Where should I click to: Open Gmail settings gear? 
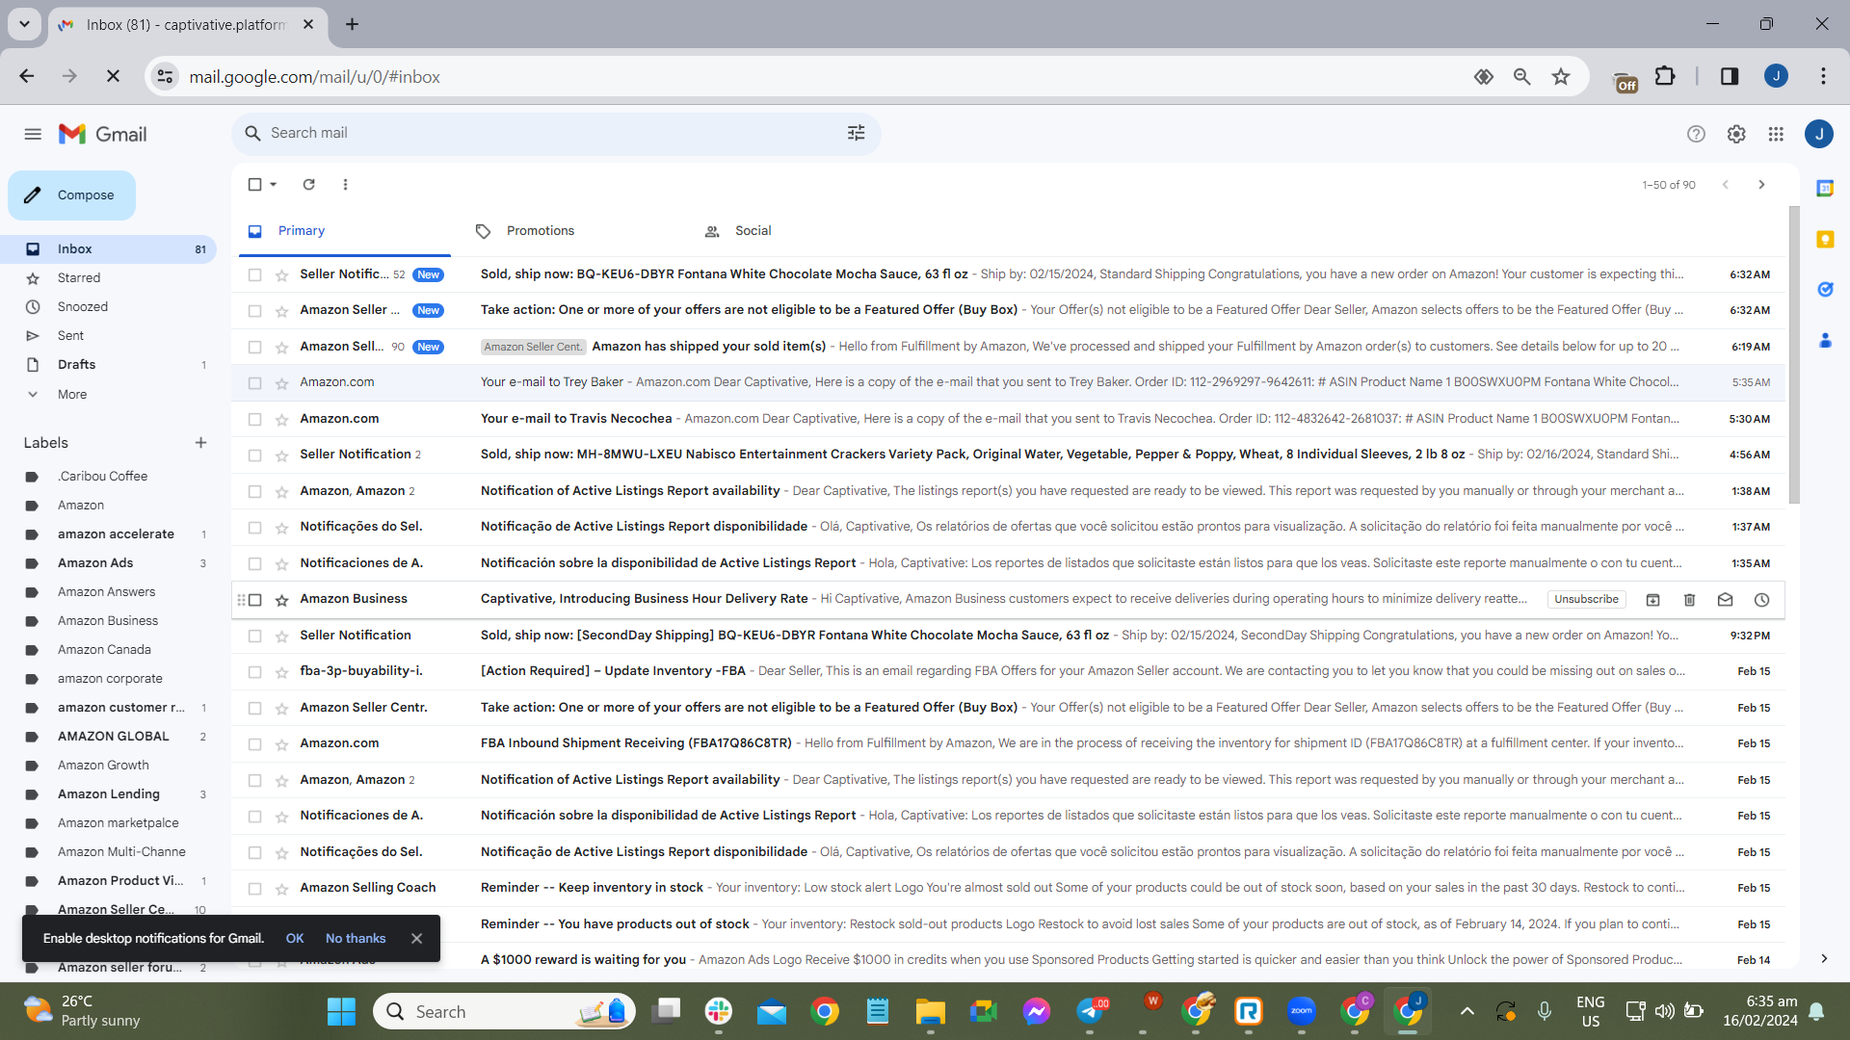[1736, 134]
